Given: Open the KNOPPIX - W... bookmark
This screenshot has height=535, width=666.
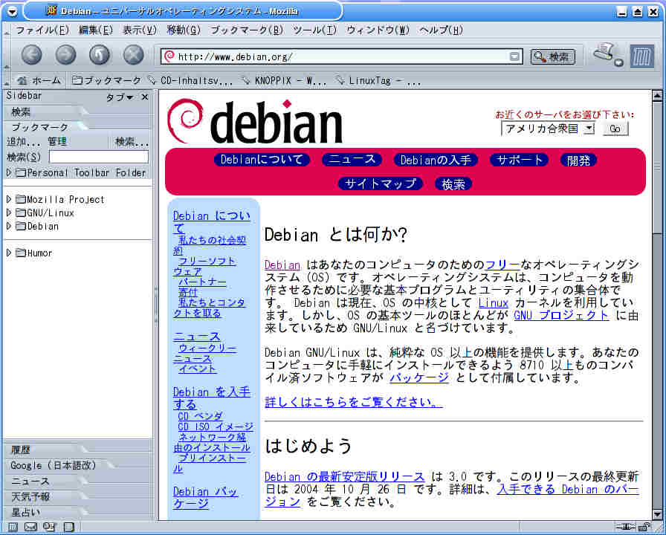Looking at the screenshot, I should (284, 80).
